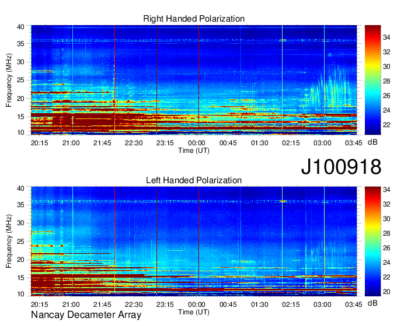Image resolution: width=397 pixels, height=322 pixels.
Task: Click the 34 dB value on upper colorbar
Action: click(386, 38)
